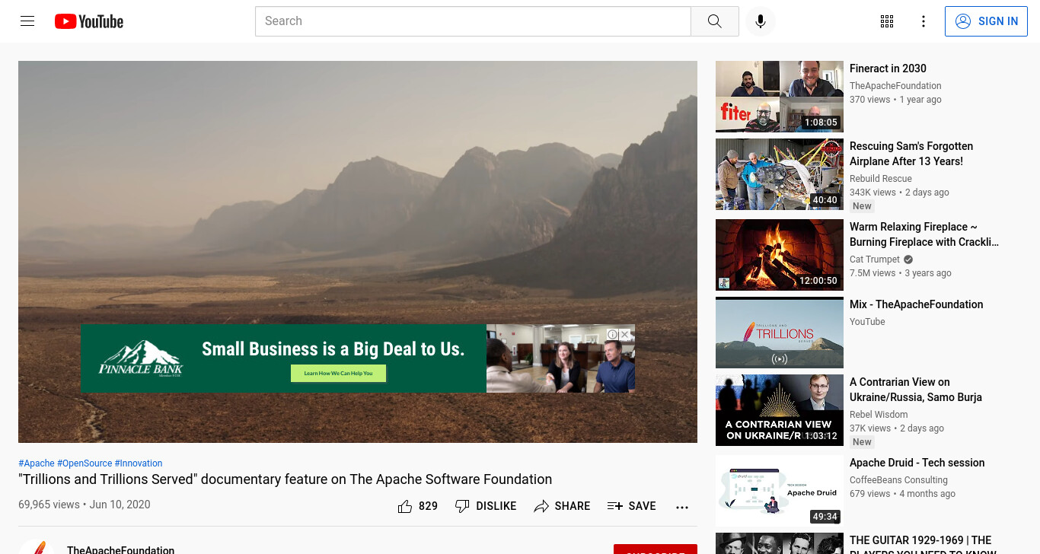Click the 69,965 views text
Image resolution: width=1040 pixels, height=554 pixels.
coord(49,505)
